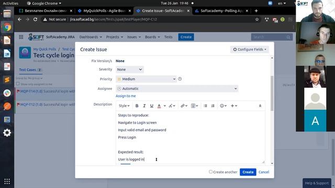Open the emoticon picker dropdown
The height and width of the screenshot is (188, 335).
pos(224,105)
